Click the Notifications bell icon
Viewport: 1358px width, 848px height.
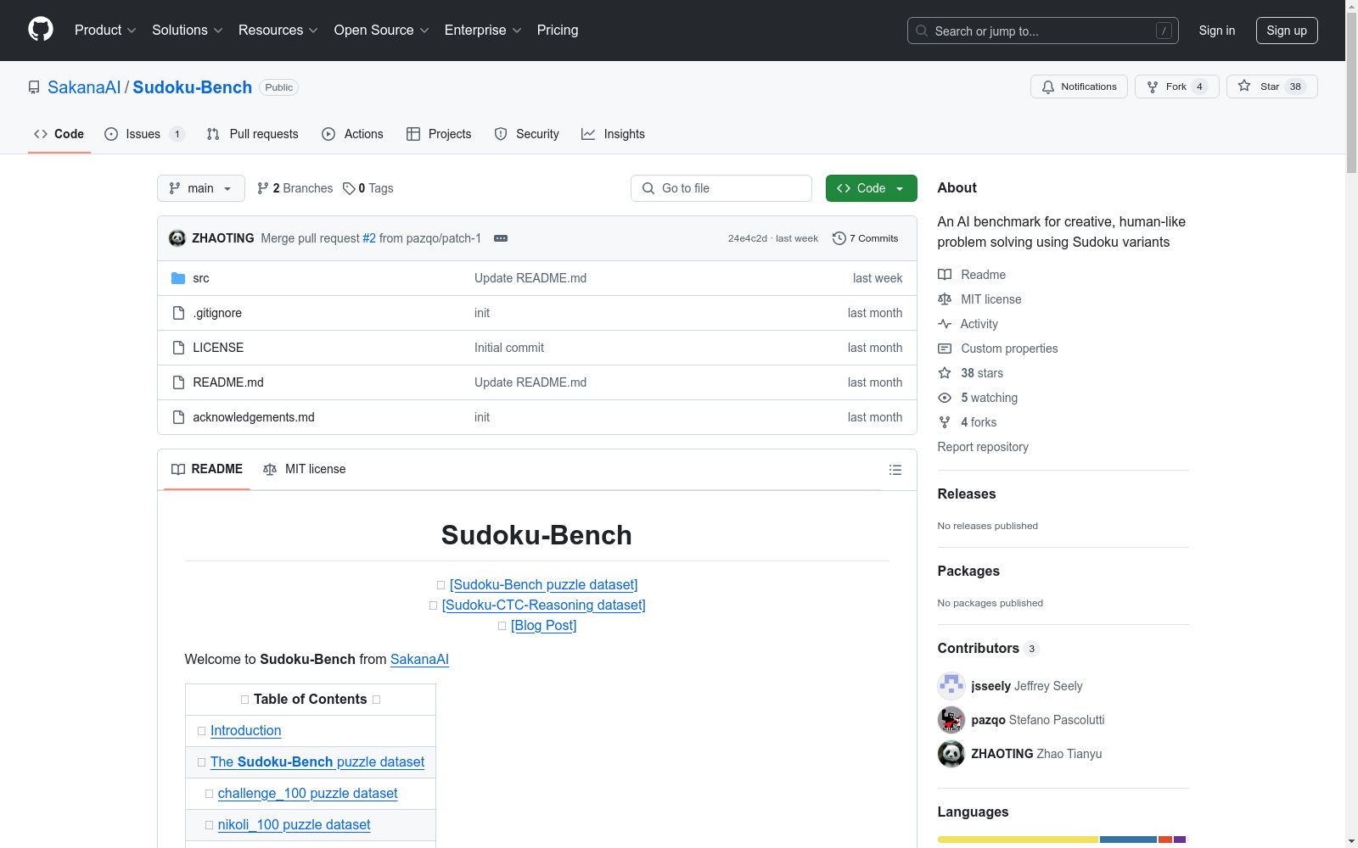pos(1048,86)
